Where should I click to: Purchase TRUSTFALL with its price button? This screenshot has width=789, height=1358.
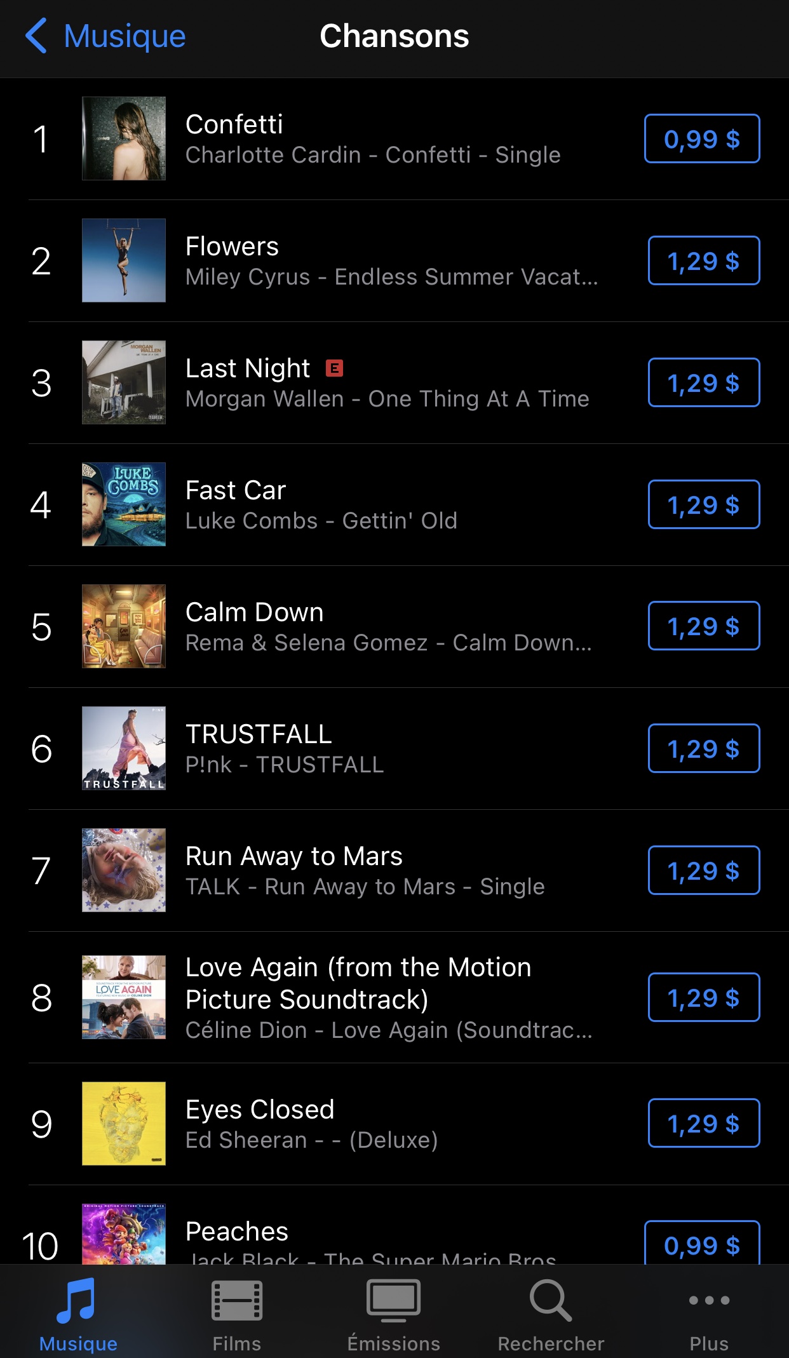point(703,749)
